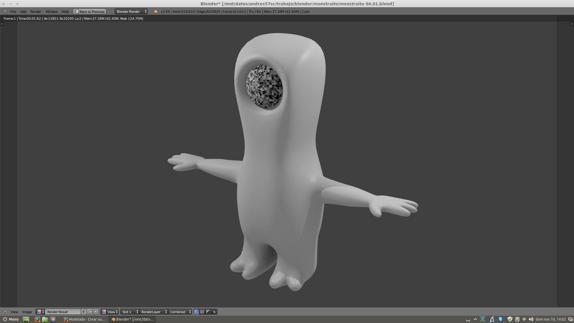Image resolution: width=574 pixels, height=323 pixels.
Task: Click the volume speaker tray icon
Action: [x=531, y=319]
